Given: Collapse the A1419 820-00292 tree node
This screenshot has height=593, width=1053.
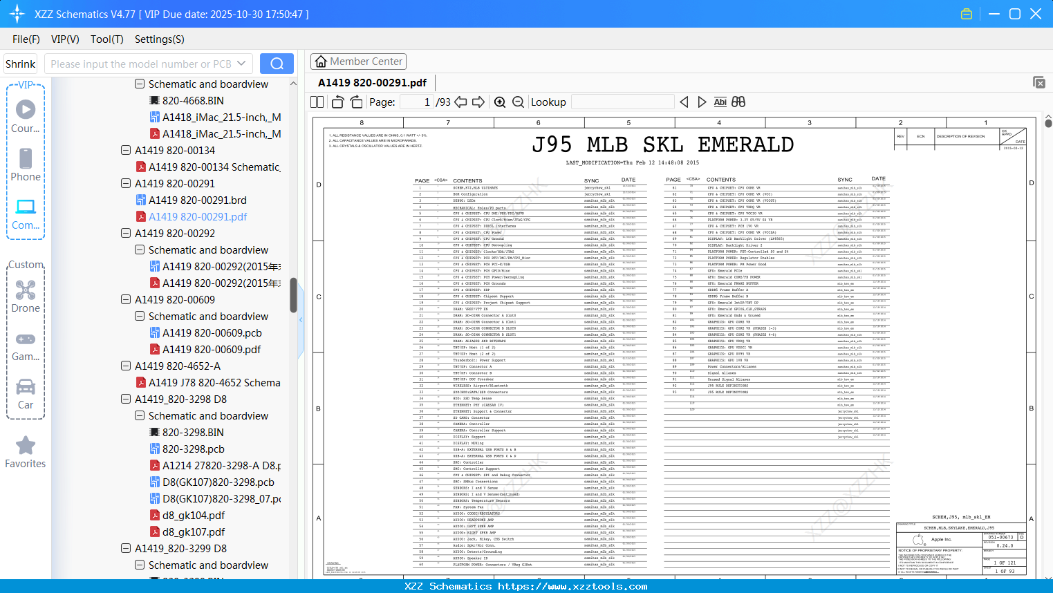Looking at the screenshot, I should point(126,234).
